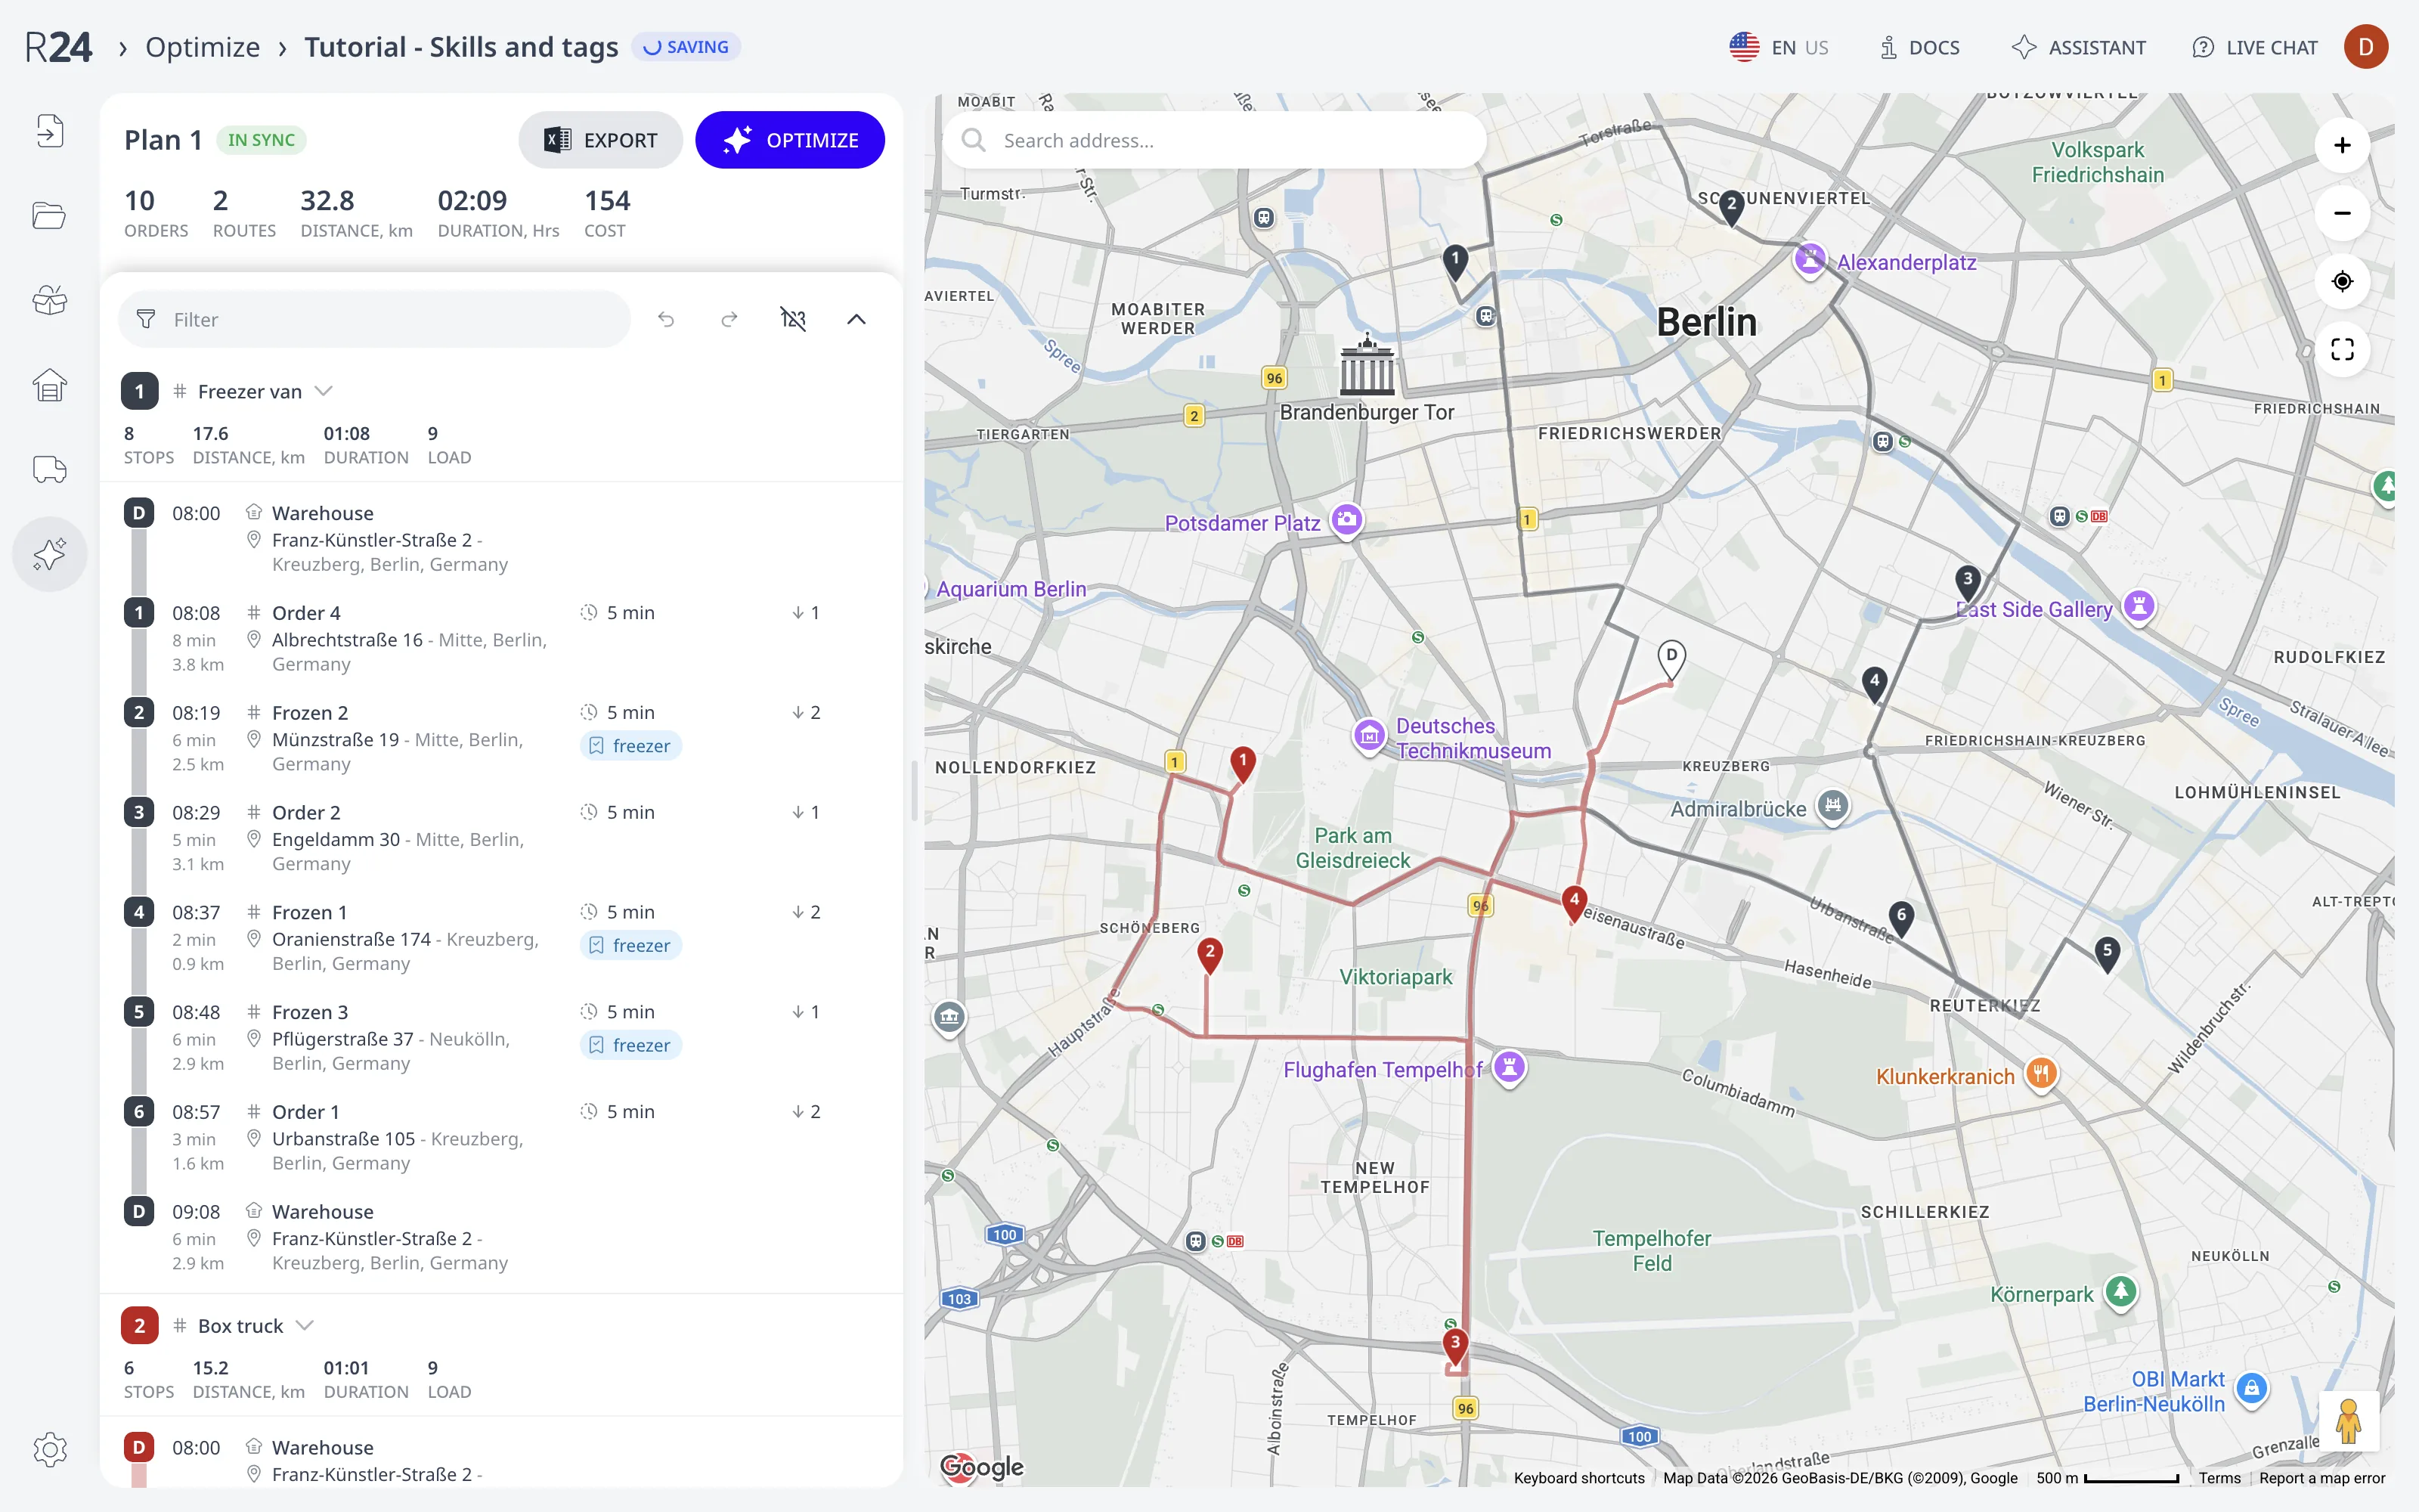The image size is (2419, 1512).
Task: Toggle the hide-routes crossed icon
Action: point(793,319)
